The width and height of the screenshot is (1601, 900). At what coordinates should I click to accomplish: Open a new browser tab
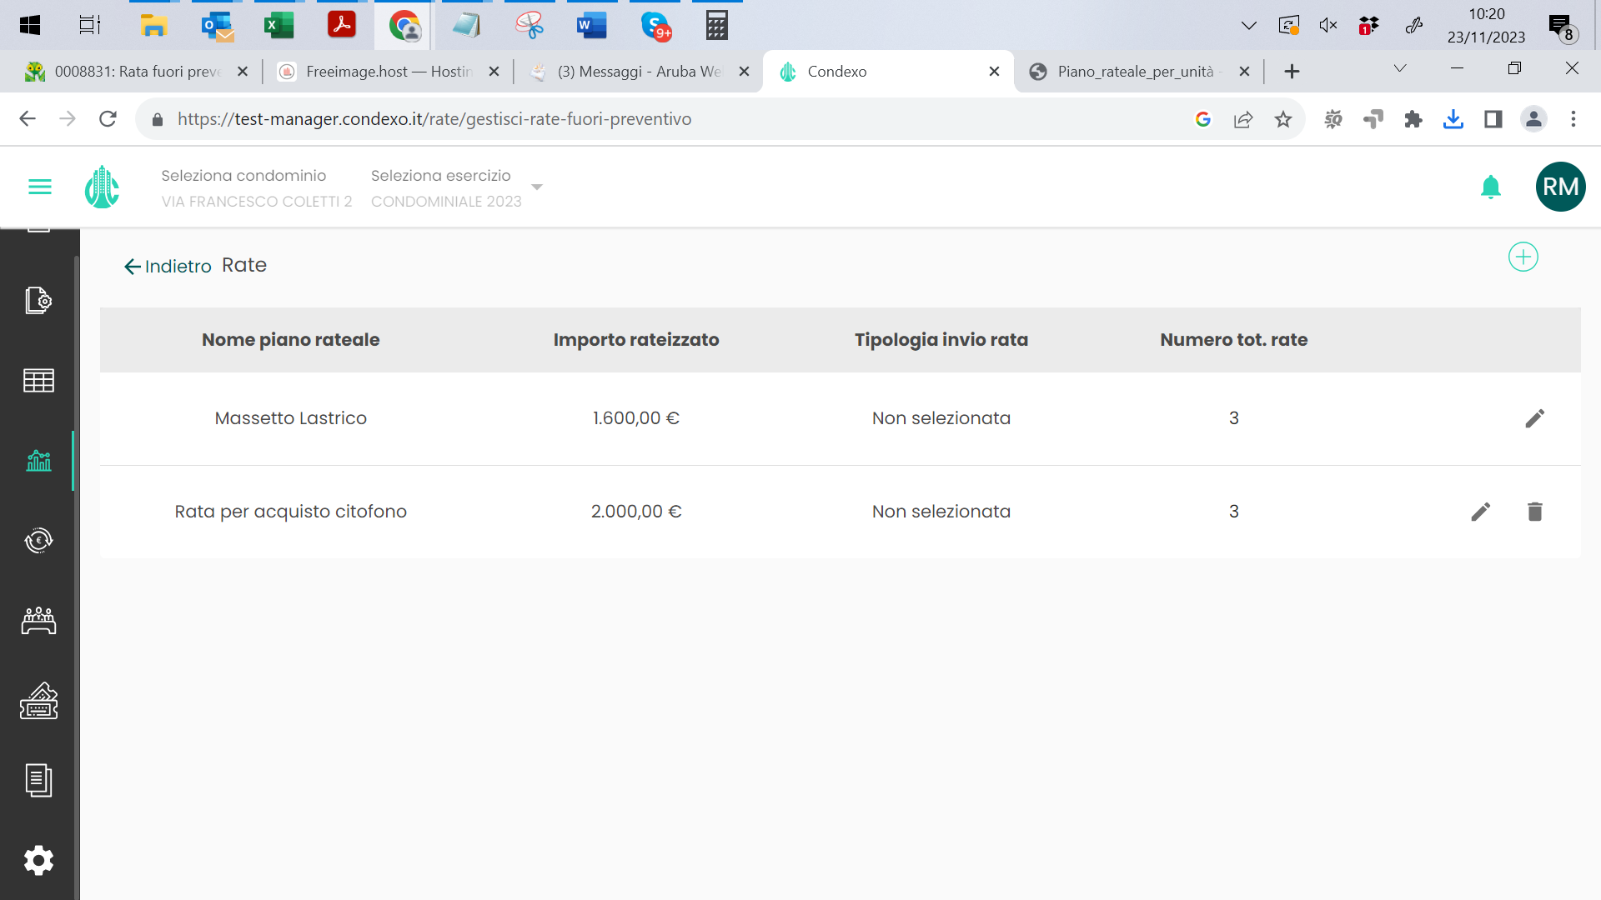point(1292,72)
